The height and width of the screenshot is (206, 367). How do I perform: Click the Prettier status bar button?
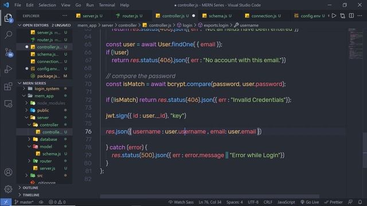coord(333,202)
